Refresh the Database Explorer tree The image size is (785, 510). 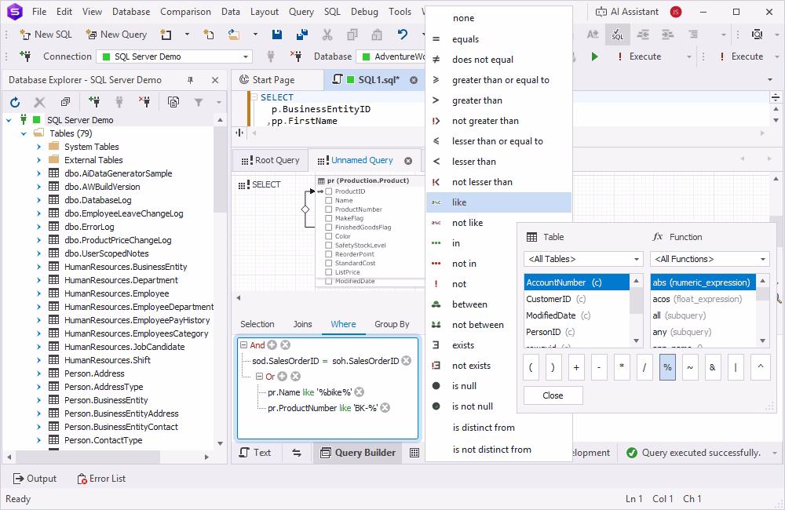tap(15, 102)
